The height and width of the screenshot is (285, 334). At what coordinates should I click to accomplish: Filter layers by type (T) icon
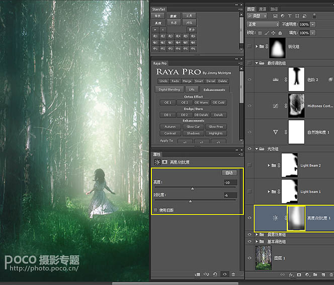pyautogui.click(x=290, y=16)
